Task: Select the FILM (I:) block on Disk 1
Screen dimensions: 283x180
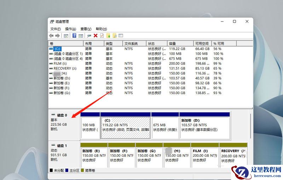Action: pos(205,155)
